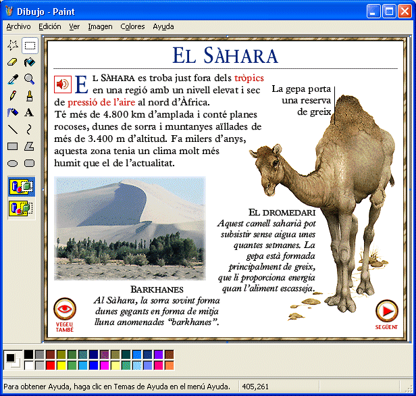
Task: Click the bottom-center selection resize handle
Action: (228, 342)
